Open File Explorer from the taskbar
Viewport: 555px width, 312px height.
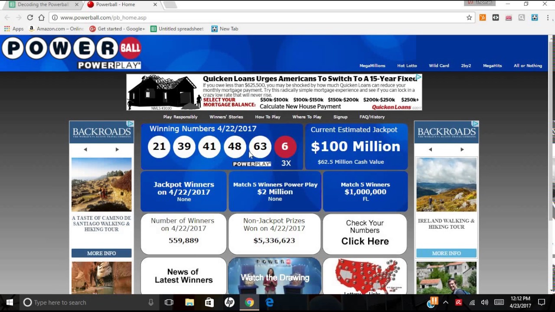[189, 302]
